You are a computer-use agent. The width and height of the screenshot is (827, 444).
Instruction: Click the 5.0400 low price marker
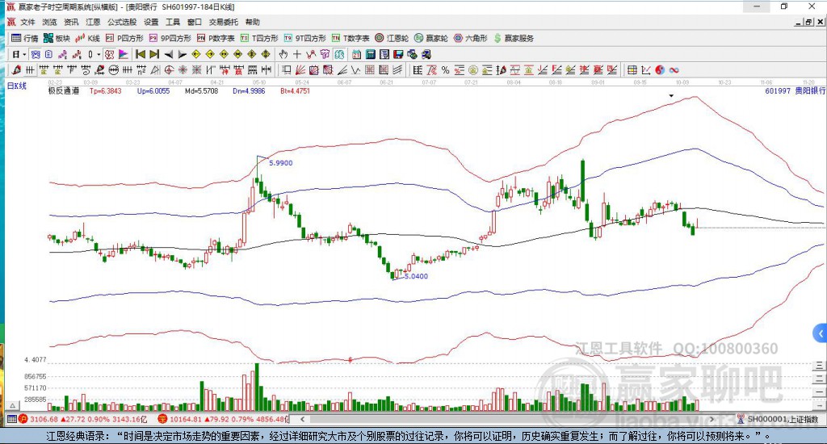416,276
